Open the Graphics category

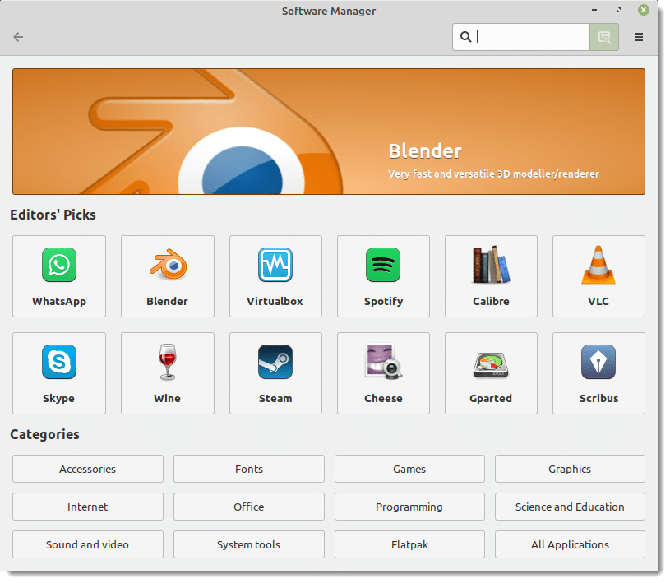571,470
